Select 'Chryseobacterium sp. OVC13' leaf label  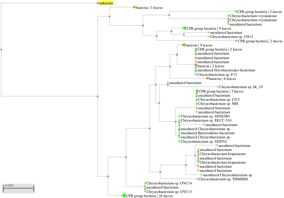pos(169,192)
